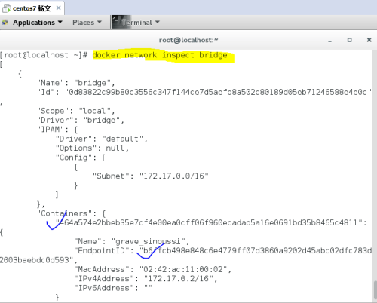The image size is (377, 303).
Task: Close the centos7 tab
Action: (x=58, y=8)
